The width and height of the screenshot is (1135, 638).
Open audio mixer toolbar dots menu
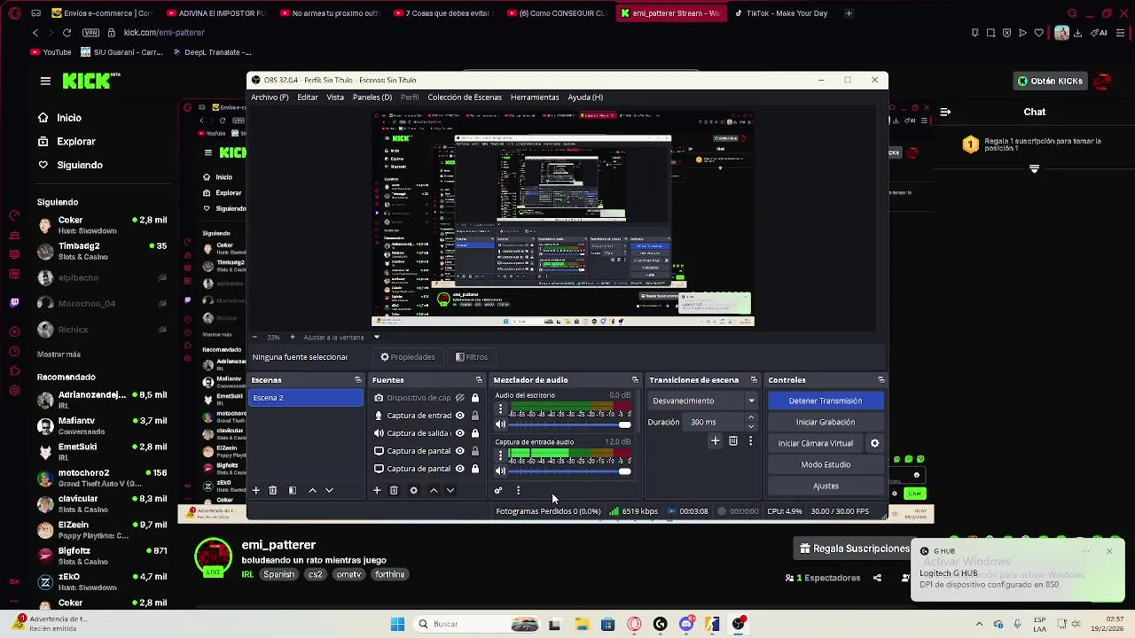tap(518, 490)
